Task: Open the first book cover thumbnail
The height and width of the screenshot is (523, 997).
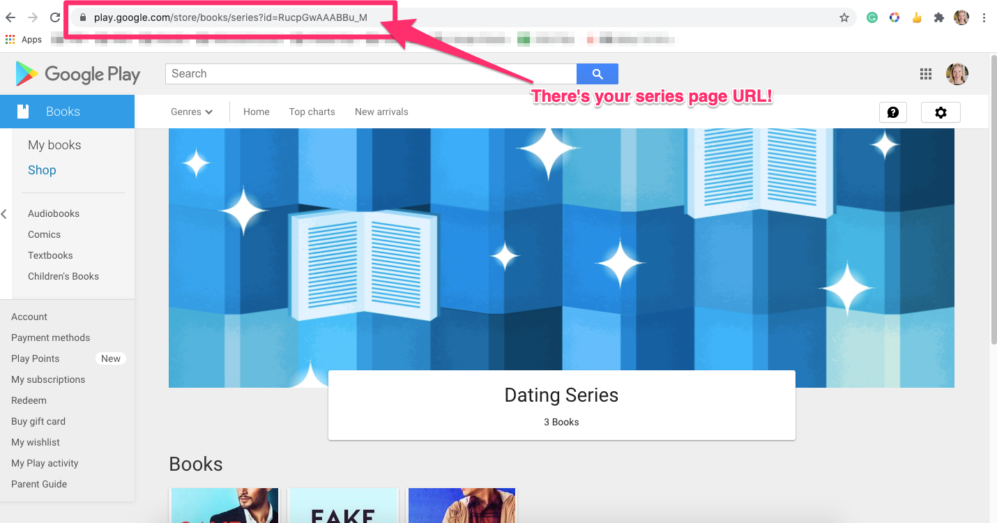Action: click(224, 506)
